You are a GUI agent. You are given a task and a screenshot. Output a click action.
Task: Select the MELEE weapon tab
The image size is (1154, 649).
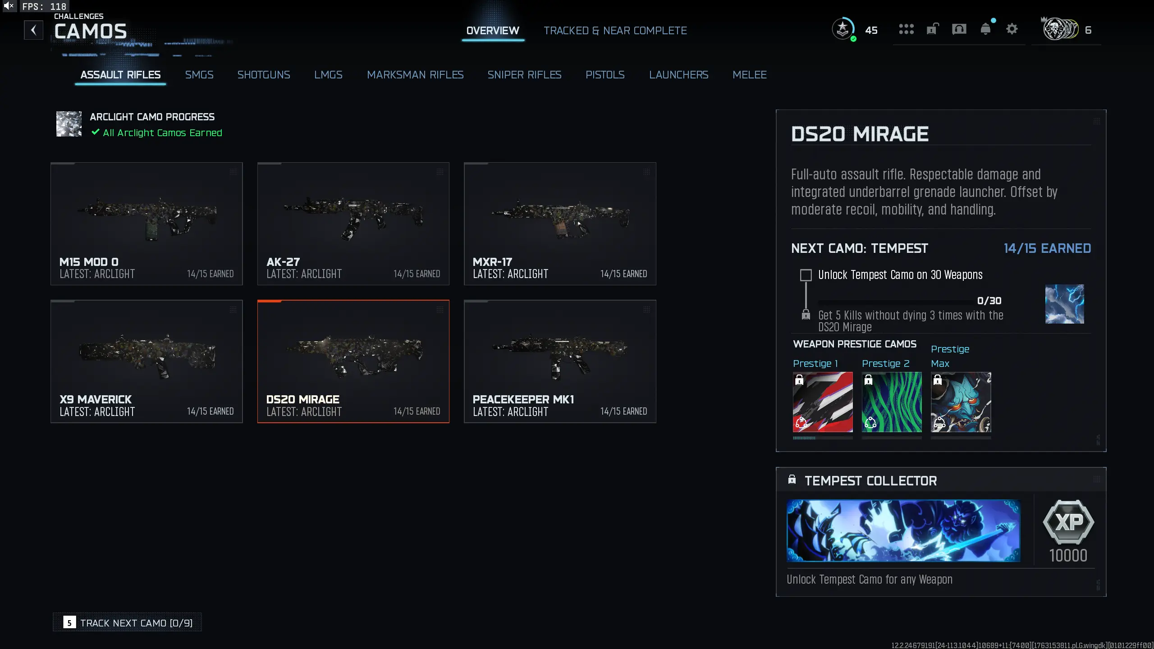click(750, 75)
